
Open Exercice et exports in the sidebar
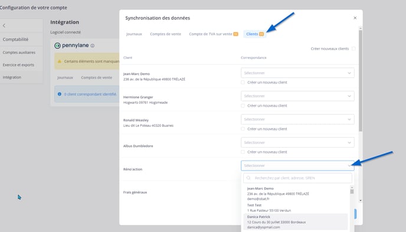pyautogui.click(x=18, y=65)
